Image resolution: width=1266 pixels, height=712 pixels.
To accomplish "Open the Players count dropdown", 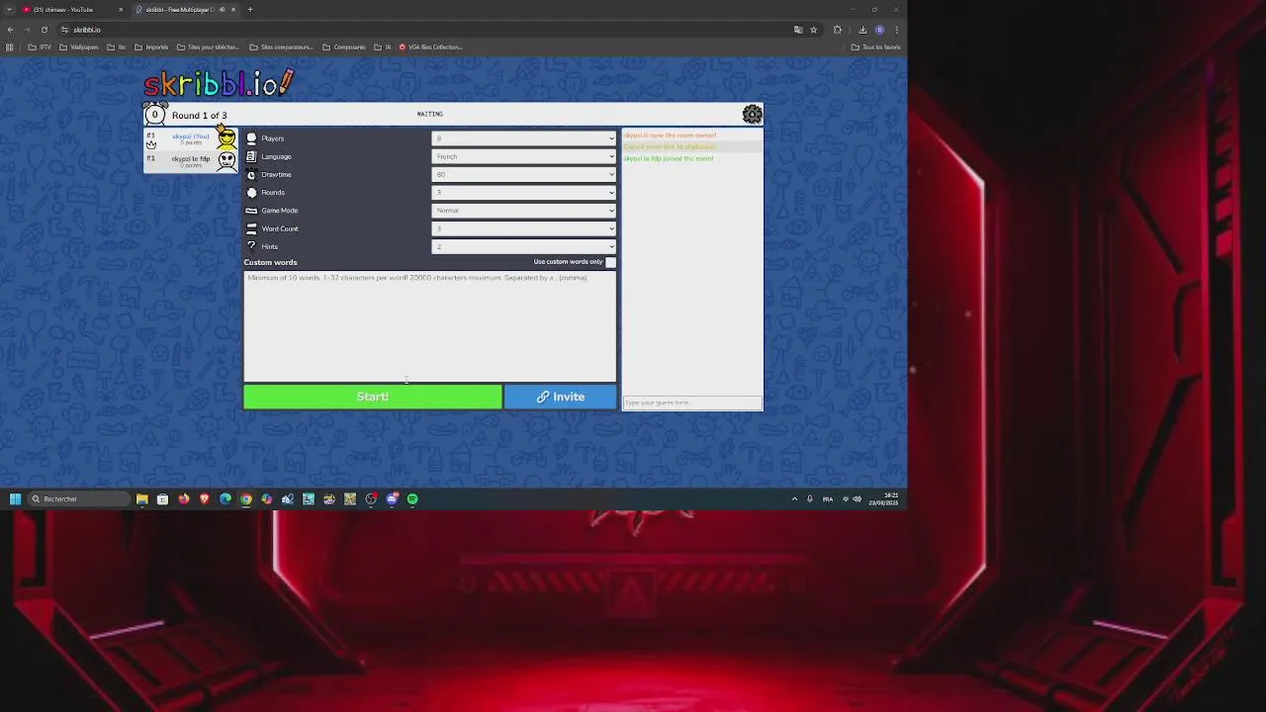I will point(524,138).
